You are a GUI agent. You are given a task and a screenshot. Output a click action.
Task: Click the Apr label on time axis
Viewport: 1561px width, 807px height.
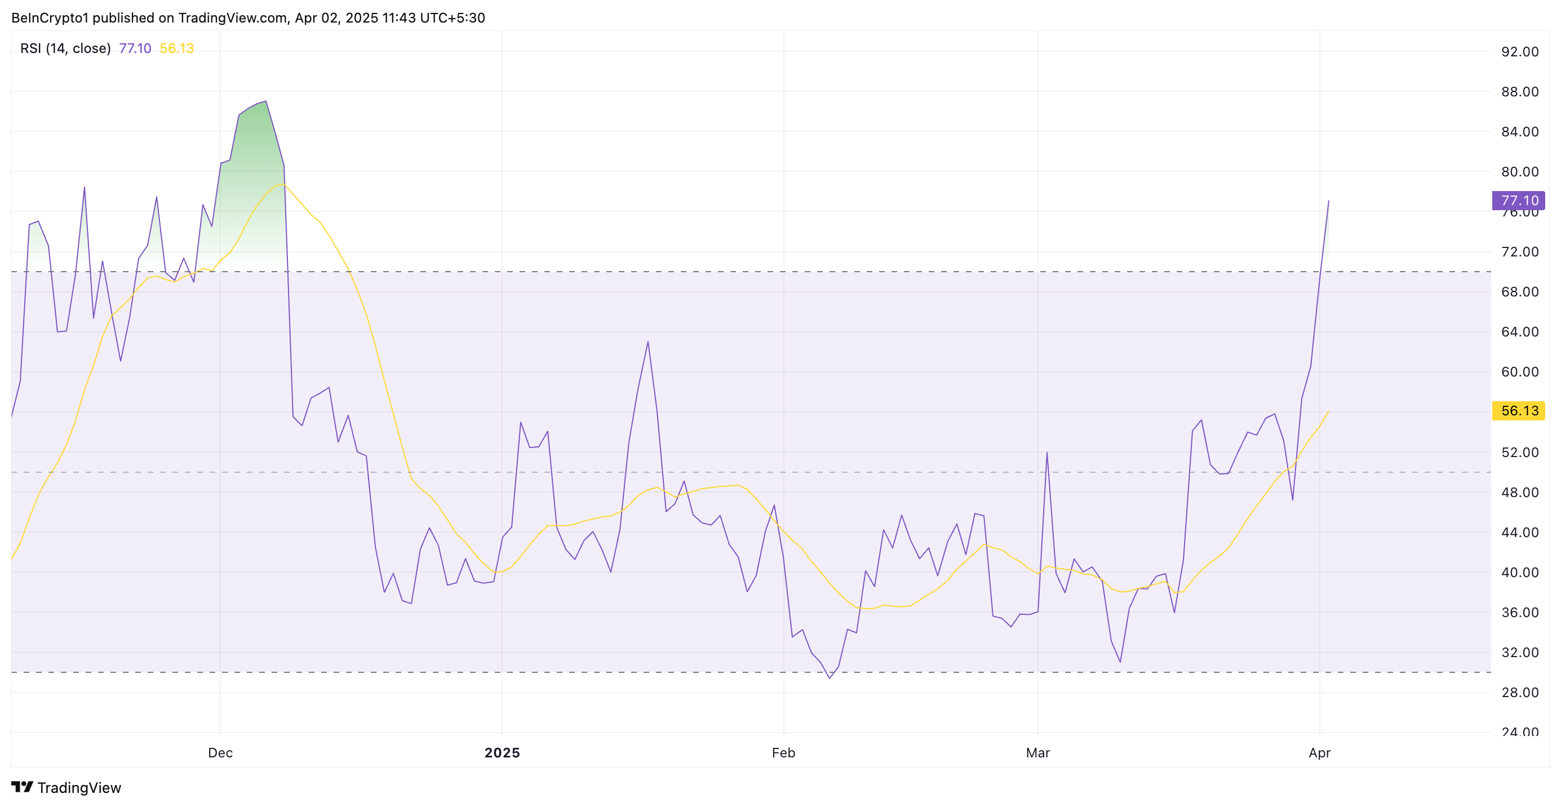(x=1319, y=752)
